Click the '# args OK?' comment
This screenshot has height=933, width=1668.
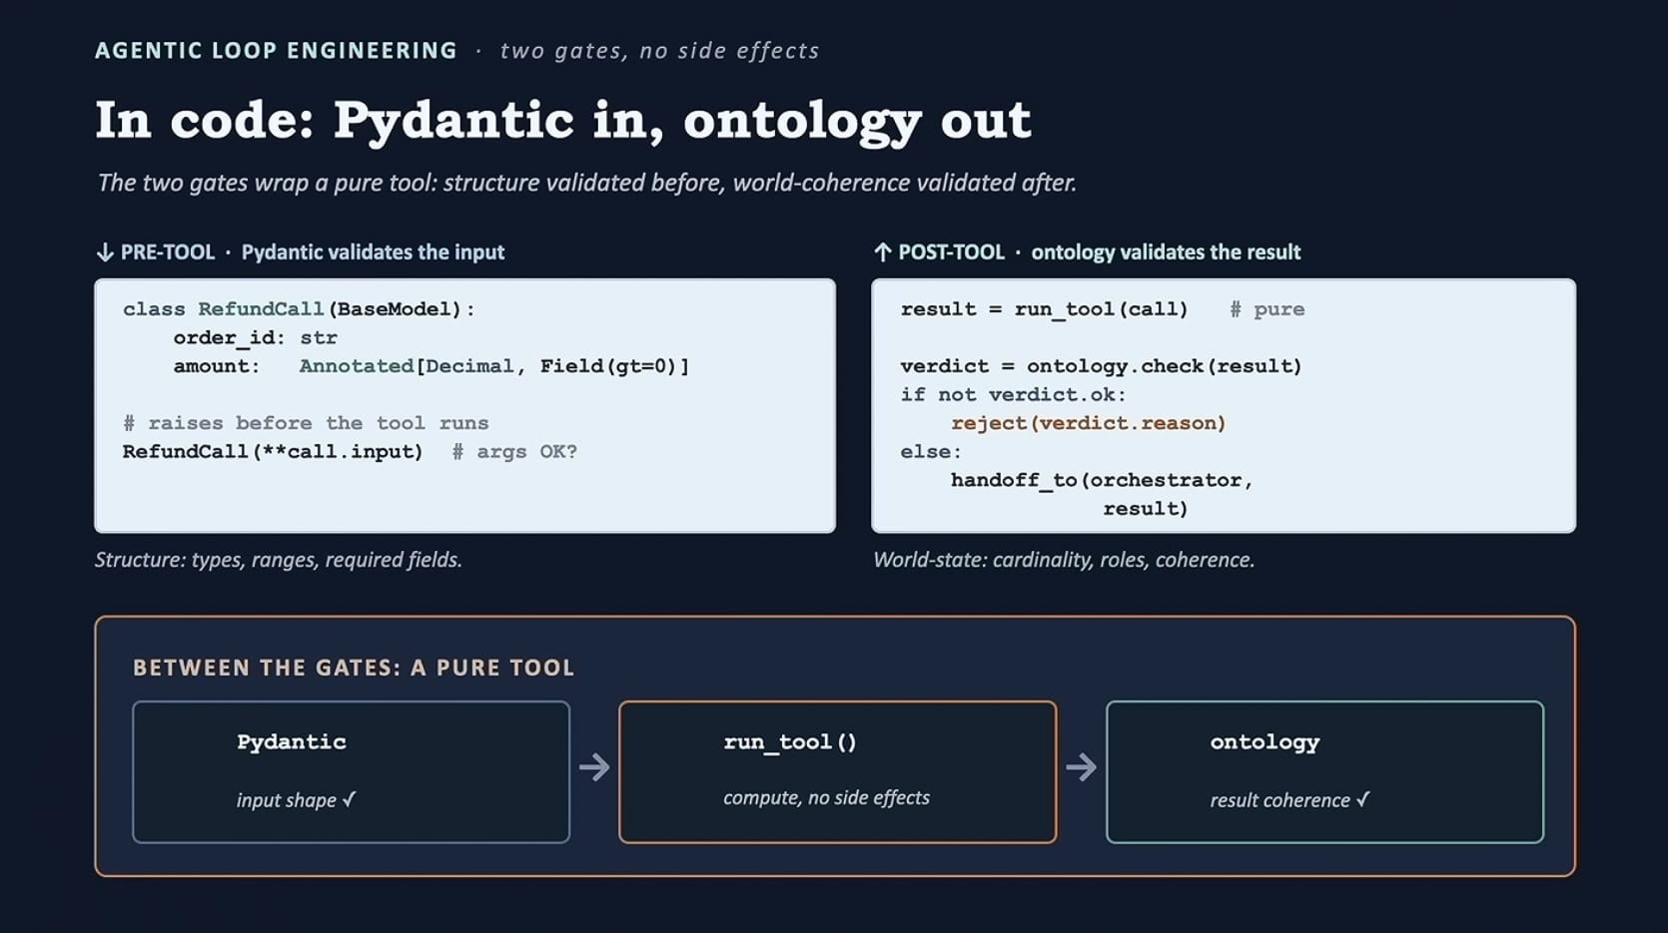pyautogui.click(x=514, y=452)
